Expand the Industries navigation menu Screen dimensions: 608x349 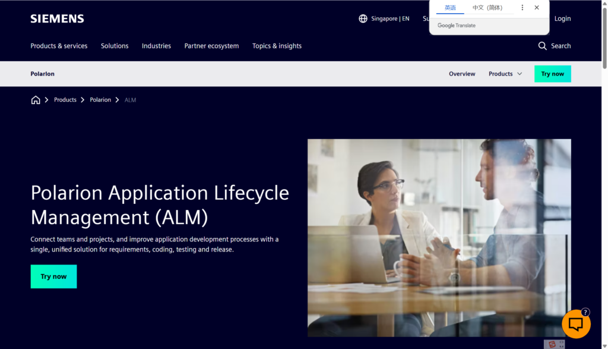[x=156, y=46]
